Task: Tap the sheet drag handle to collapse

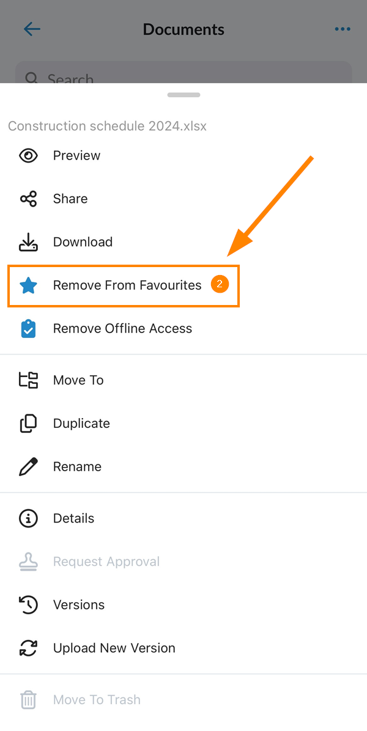Action: pos(183,95)
